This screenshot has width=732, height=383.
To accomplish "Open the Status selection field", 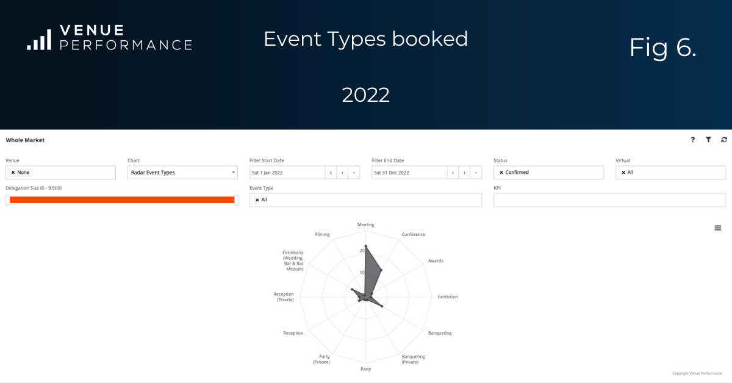I will (549, 173).
